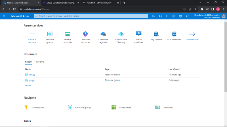Click the browser bookmark star

pyautogui.click(x=196, y=9)
